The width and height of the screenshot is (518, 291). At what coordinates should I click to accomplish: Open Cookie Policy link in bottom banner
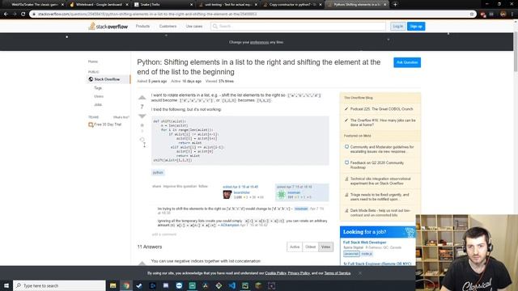[275, 273]
